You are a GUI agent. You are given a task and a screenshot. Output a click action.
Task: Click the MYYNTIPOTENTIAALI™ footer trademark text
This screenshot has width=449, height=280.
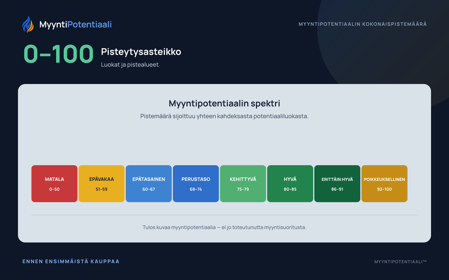pos(400,262)
